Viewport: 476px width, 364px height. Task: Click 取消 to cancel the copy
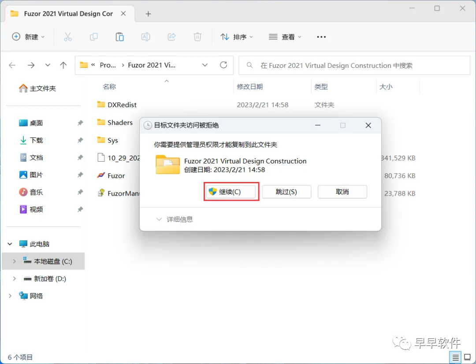click(342, 192)
